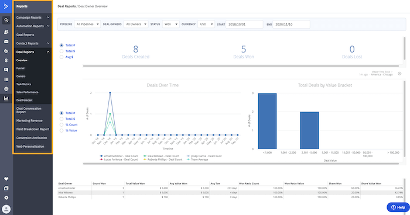
Task: Select the upper Total # radio button
Action: coord(61,46)
